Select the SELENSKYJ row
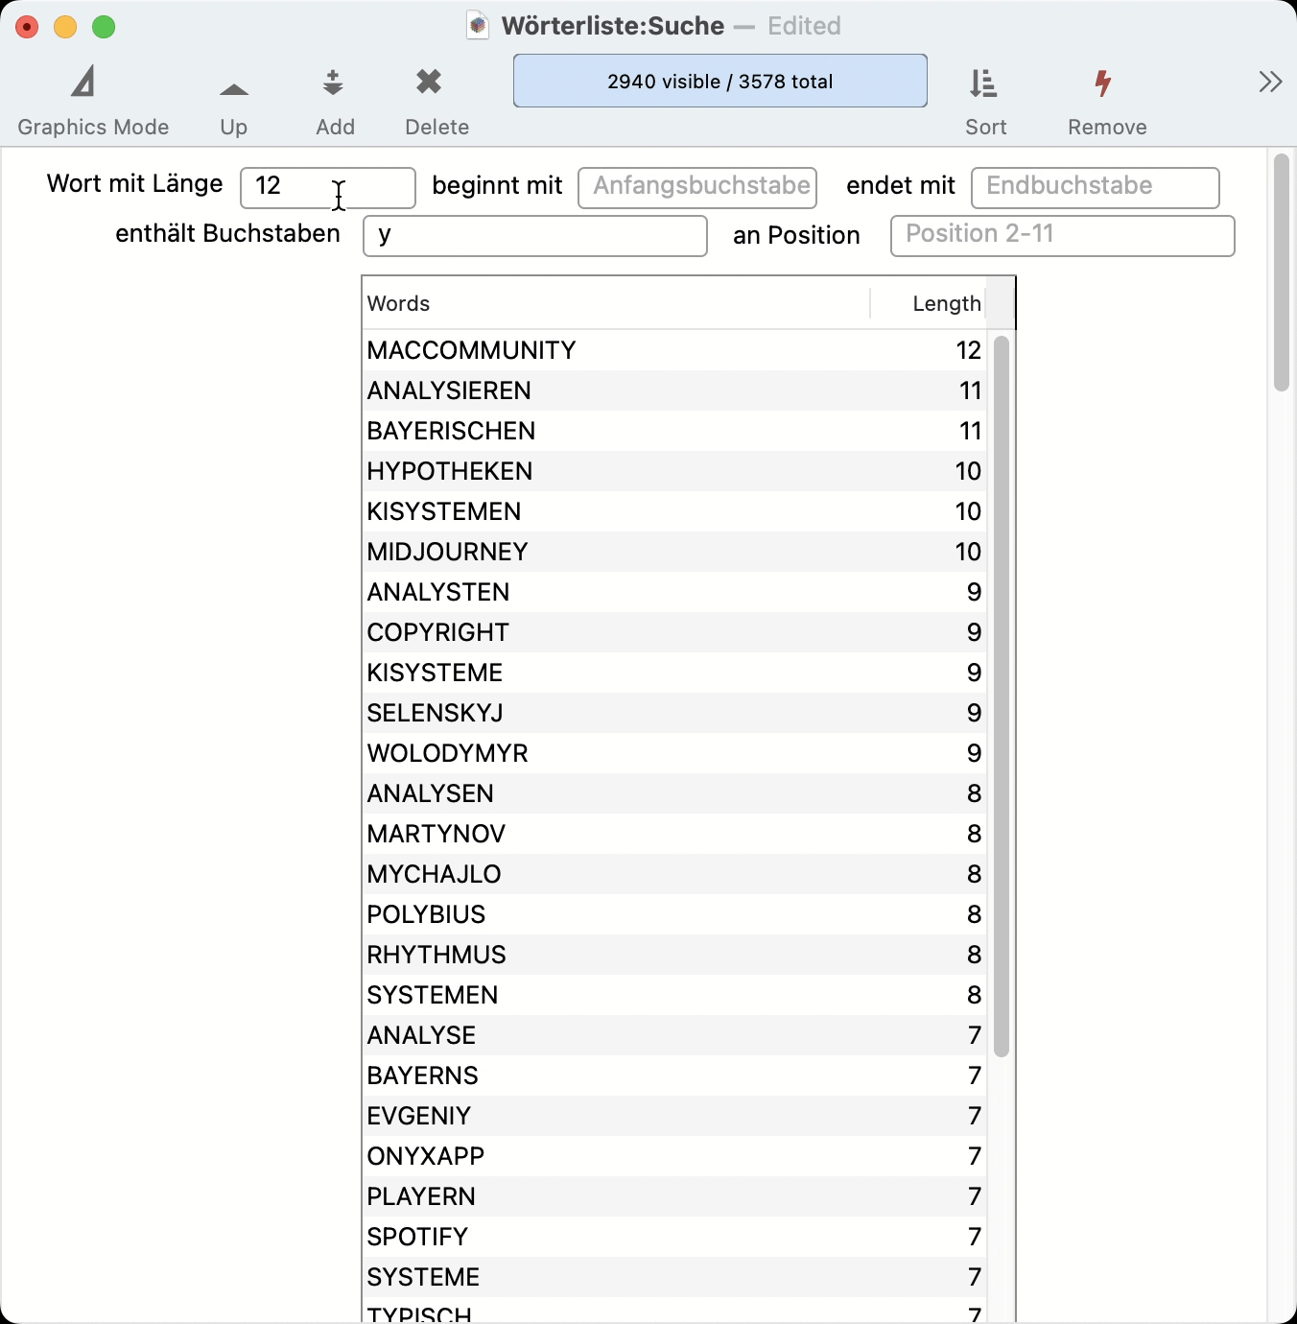 tap(674, 713)
